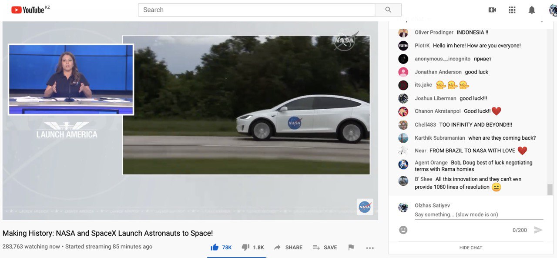The image size is (557, 258).
Task: Open the create video camera icon
Action: coord(492,10)
